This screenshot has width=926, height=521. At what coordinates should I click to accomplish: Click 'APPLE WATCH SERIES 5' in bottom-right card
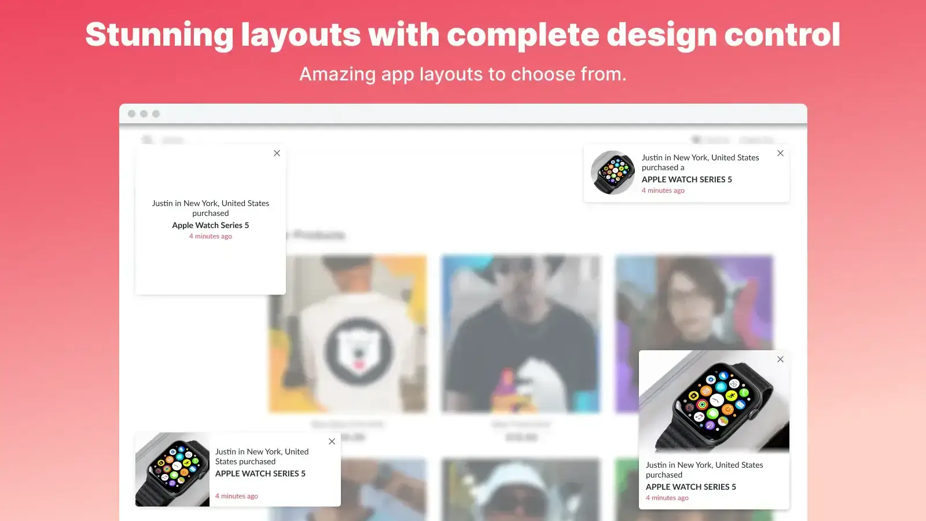[691, 487]
